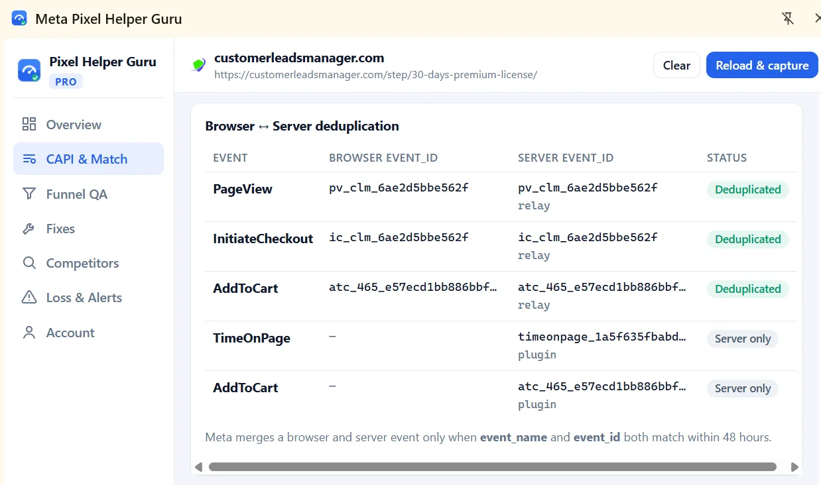Click browser ID atc_465_e57ecd1bb886bbf

pyautogui.click(x=413, y=287)
